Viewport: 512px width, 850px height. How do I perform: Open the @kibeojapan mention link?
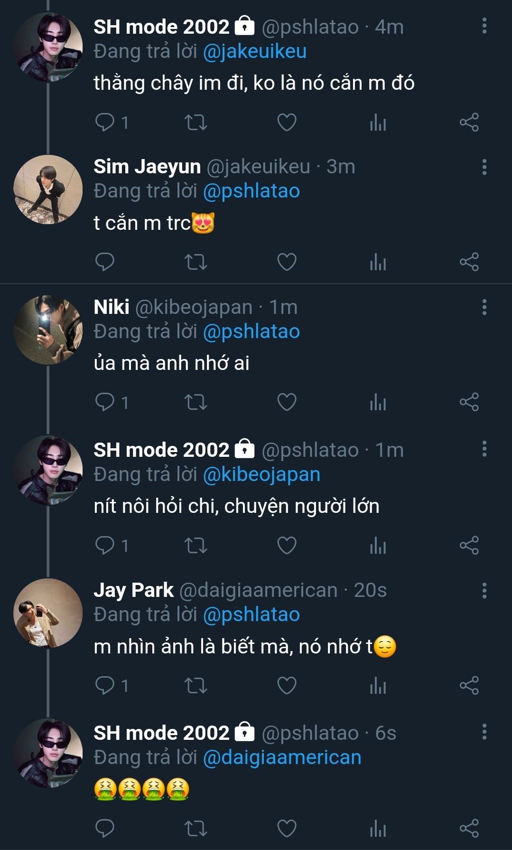tap(261, 474)
